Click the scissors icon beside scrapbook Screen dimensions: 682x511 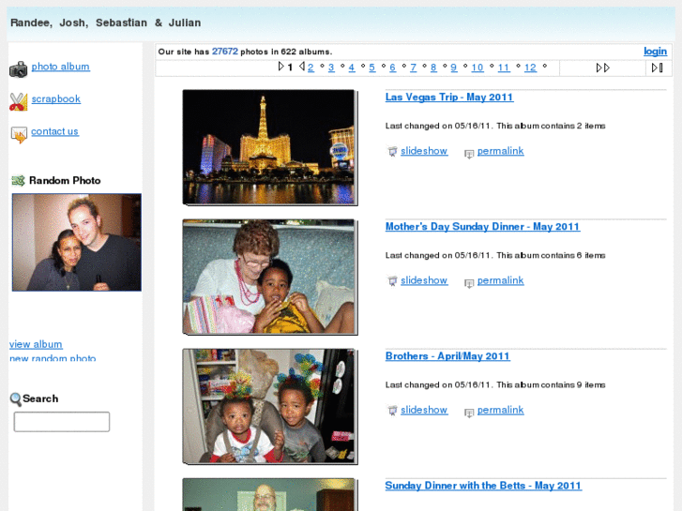tap(18, 102)
